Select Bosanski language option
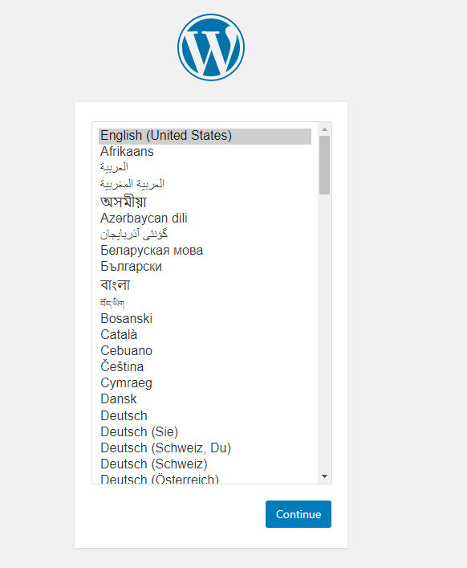Image resolution: width=467 pixels, height=568 pixels. (x=205, y=318)
